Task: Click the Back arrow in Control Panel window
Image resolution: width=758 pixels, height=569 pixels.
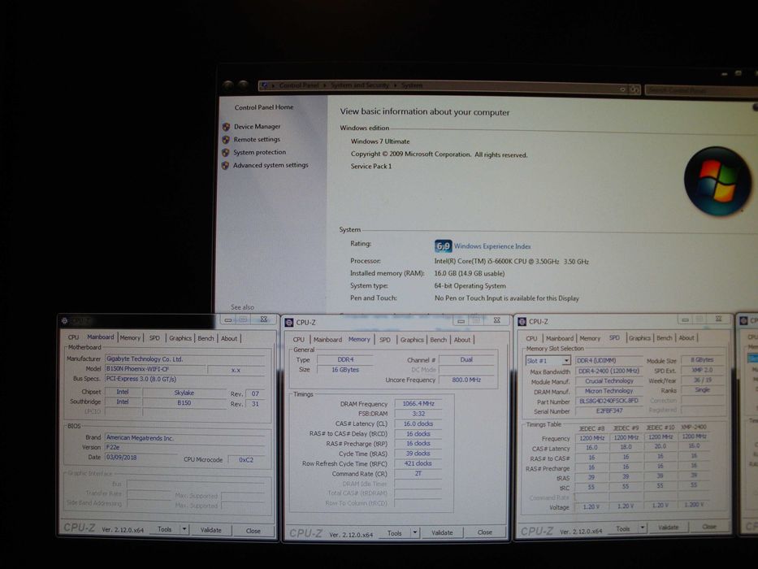Action: pyautogui.click(x=227, y=85)
